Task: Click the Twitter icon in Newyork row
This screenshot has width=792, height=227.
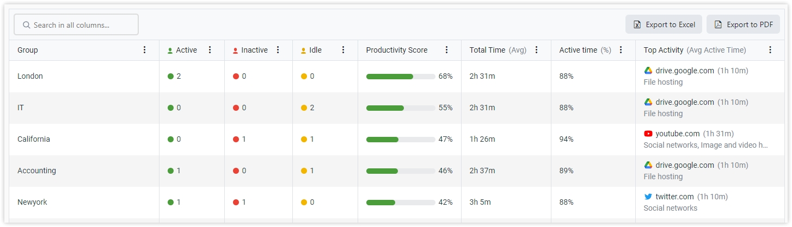Action: pyautogui.click(x=648, y=197)
